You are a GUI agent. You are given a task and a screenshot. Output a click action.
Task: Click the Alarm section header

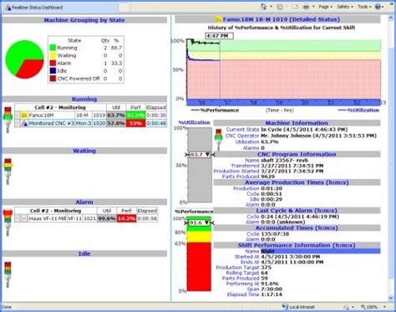tap(84, 202)
